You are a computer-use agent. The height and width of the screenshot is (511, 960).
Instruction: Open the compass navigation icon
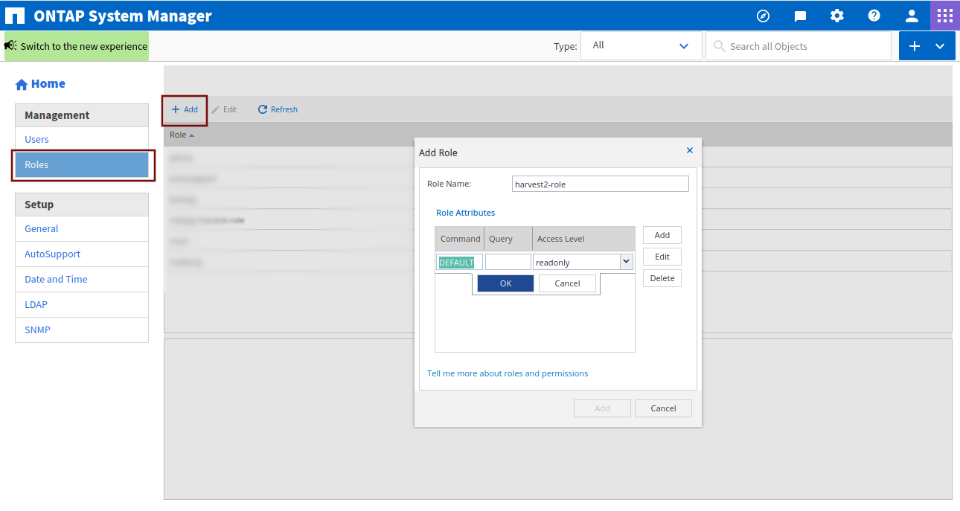[x=763, y=16]
